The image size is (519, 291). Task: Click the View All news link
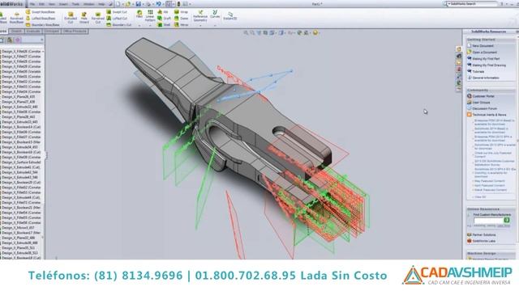480,197
